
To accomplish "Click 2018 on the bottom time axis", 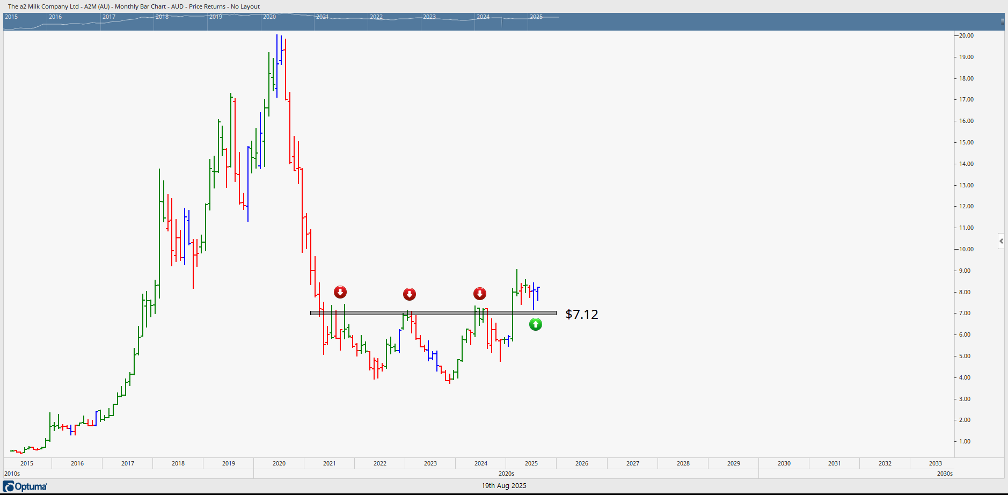I will click(178, 463).
